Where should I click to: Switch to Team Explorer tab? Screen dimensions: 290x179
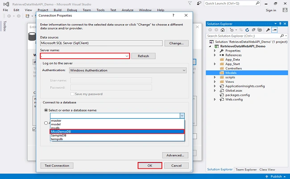(246, 170)
